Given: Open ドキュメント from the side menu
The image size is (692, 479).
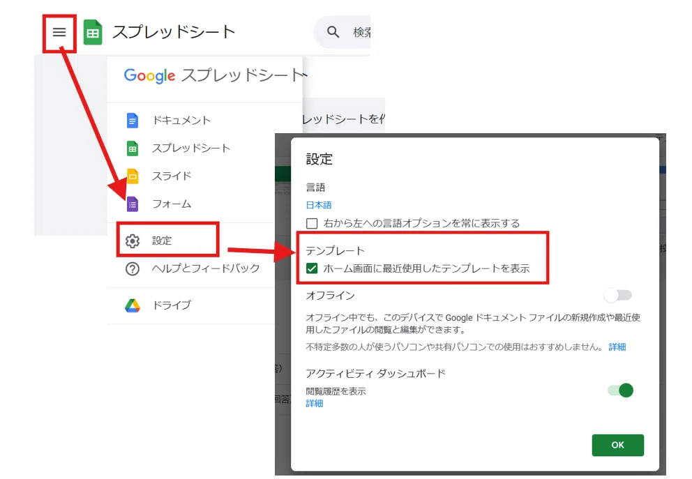Looking at the screenshot, I should point(182,121).
